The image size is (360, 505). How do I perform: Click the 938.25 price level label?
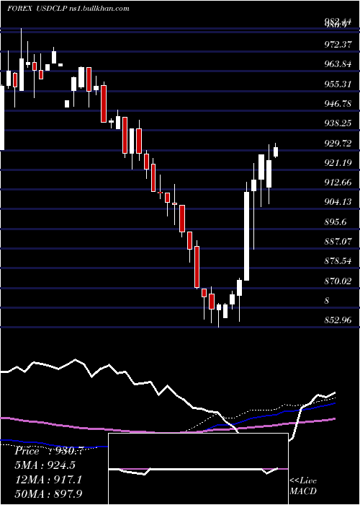[338, 123]
